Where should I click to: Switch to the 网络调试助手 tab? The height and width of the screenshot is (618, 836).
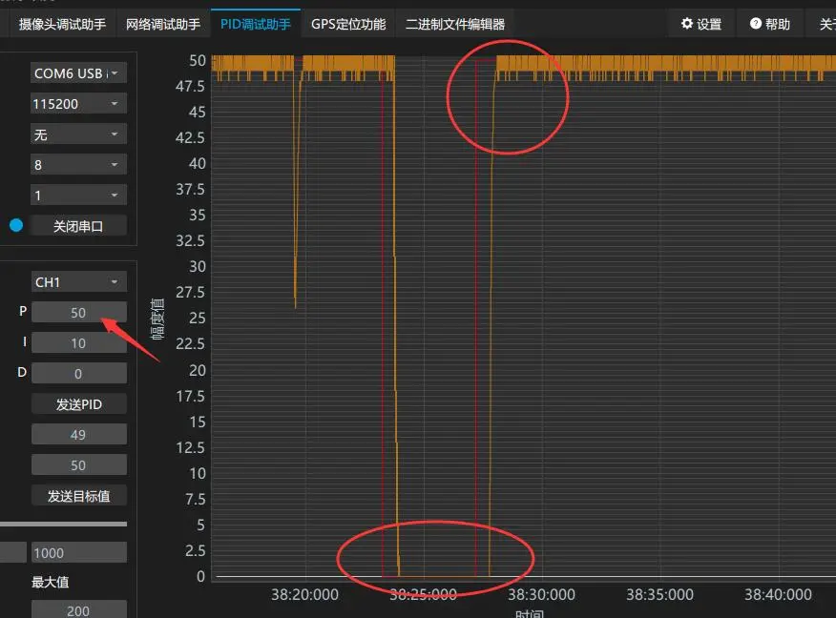coord(163,24)
